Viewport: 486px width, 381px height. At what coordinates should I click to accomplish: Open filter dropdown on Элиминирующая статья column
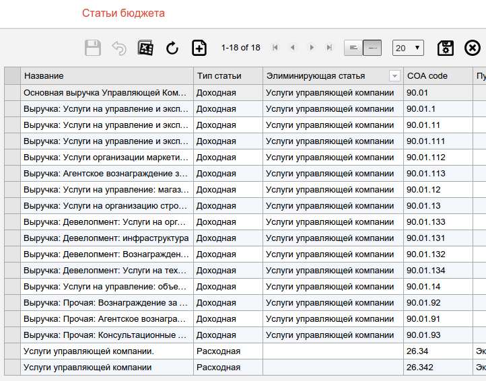click(x=394, y=76)
